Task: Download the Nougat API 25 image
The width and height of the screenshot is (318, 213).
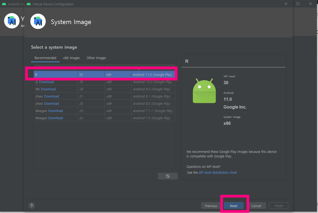Action: (x=56, y=111)
